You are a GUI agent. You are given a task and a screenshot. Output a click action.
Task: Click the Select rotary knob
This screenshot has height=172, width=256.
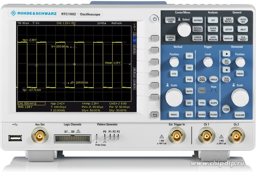[184, 29]
